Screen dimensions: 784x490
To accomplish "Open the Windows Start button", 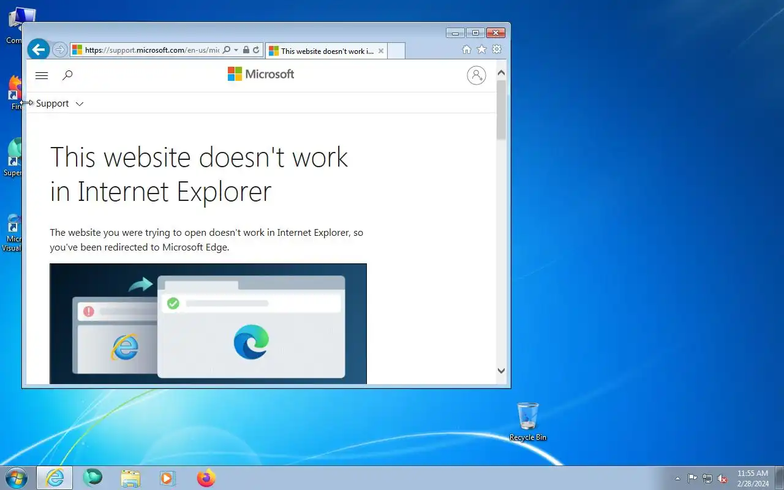I will [x=17, y=478].
